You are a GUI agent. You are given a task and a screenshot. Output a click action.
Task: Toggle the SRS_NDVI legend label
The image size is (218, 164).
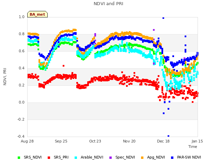pos(33,157)
